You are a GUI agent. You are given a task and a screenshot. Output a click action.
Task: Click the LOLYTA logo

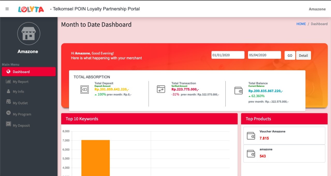tap(31, 9)
